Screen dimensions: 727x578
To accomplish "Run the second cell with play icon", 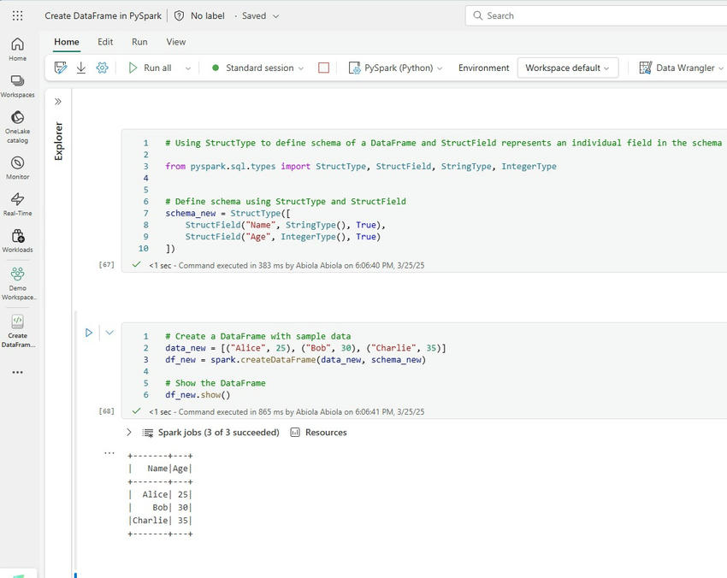I will point(89,333).
